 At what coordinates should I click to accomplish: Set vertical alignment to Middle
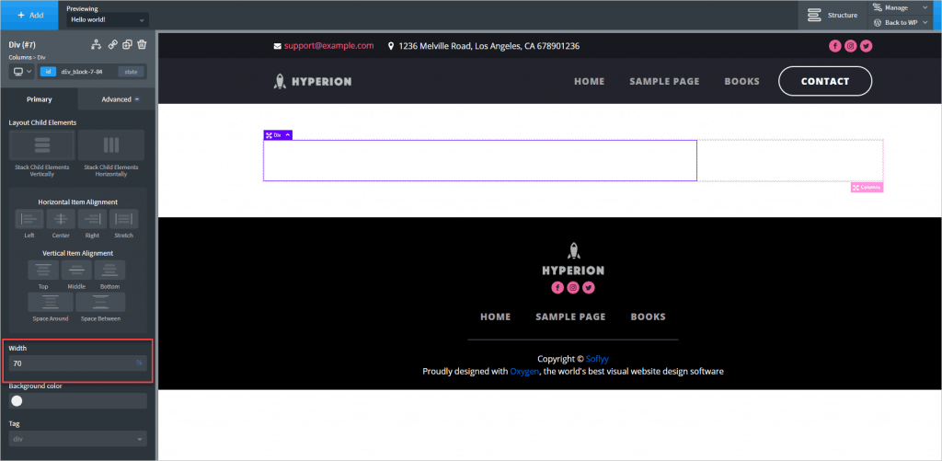76,270
